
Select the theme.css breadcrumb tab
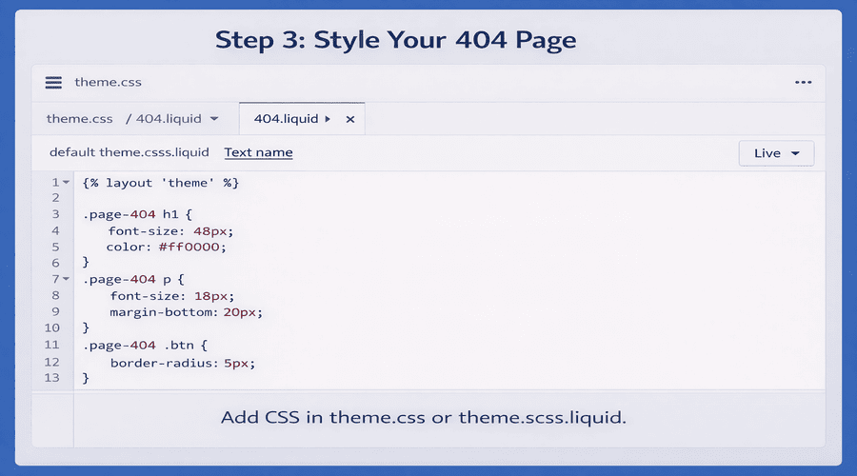[79, 119]
